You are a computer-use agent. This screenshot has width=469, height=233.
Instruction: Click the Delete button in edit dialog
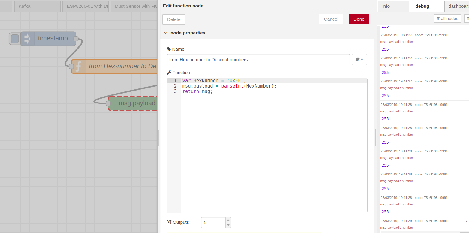click(174, 19)
